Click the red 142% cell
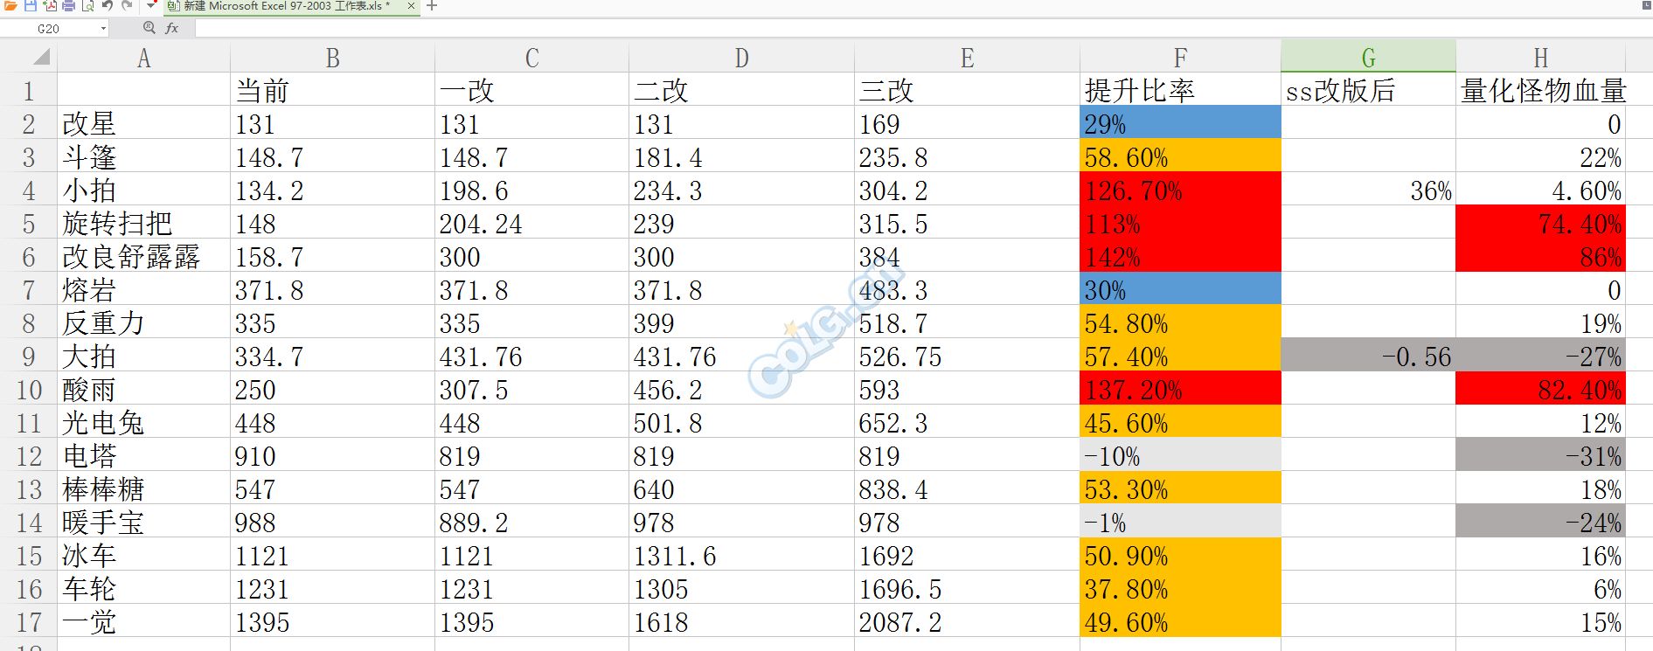 pos(1180,256)
